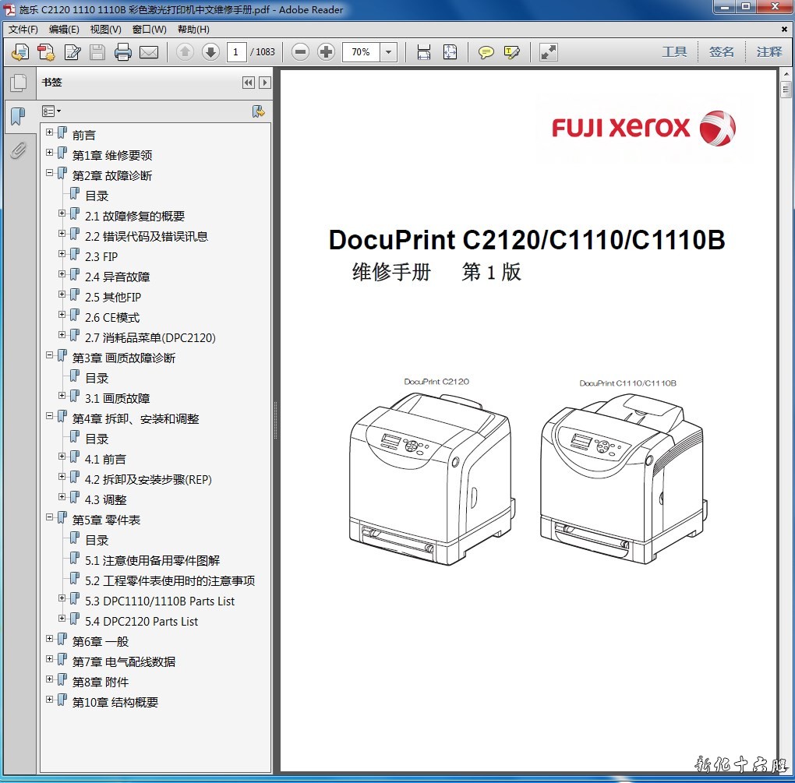Open the 帮助(H) menu
Viewport: 795px width, 783px height.
pyautogui.click(x=193, y=30)
